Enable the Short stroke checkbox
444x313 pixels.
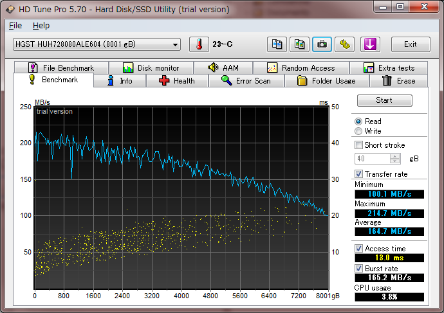coord(359,145)
